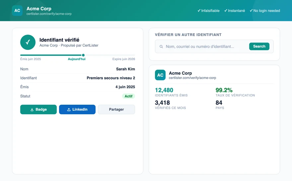Select the issue date 4 juin 2025

(x=125, y=87)
